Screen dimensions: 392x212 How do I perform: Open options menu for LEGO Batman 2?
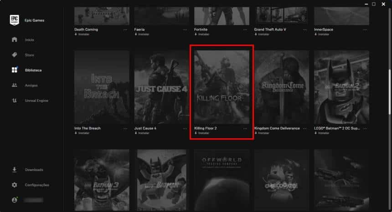365,129
